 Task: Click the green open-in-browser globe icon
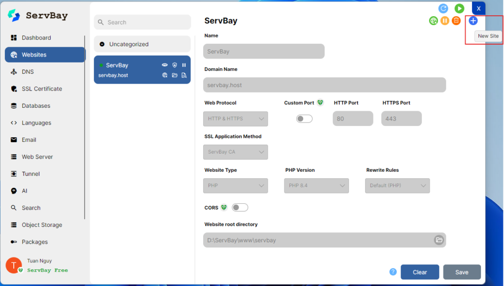click(433, 21)
